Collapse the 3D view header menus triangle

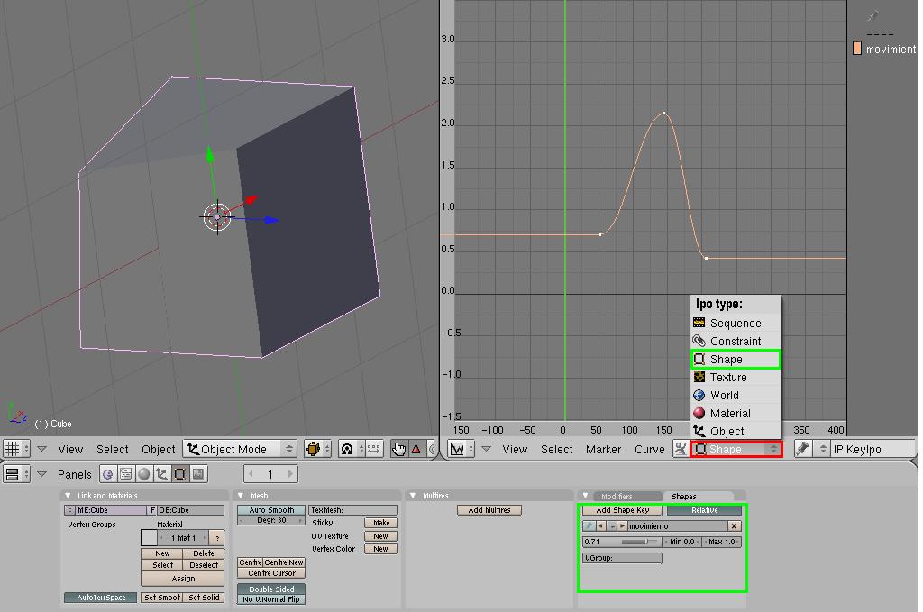pyautogui.click(x=41, y=449)
